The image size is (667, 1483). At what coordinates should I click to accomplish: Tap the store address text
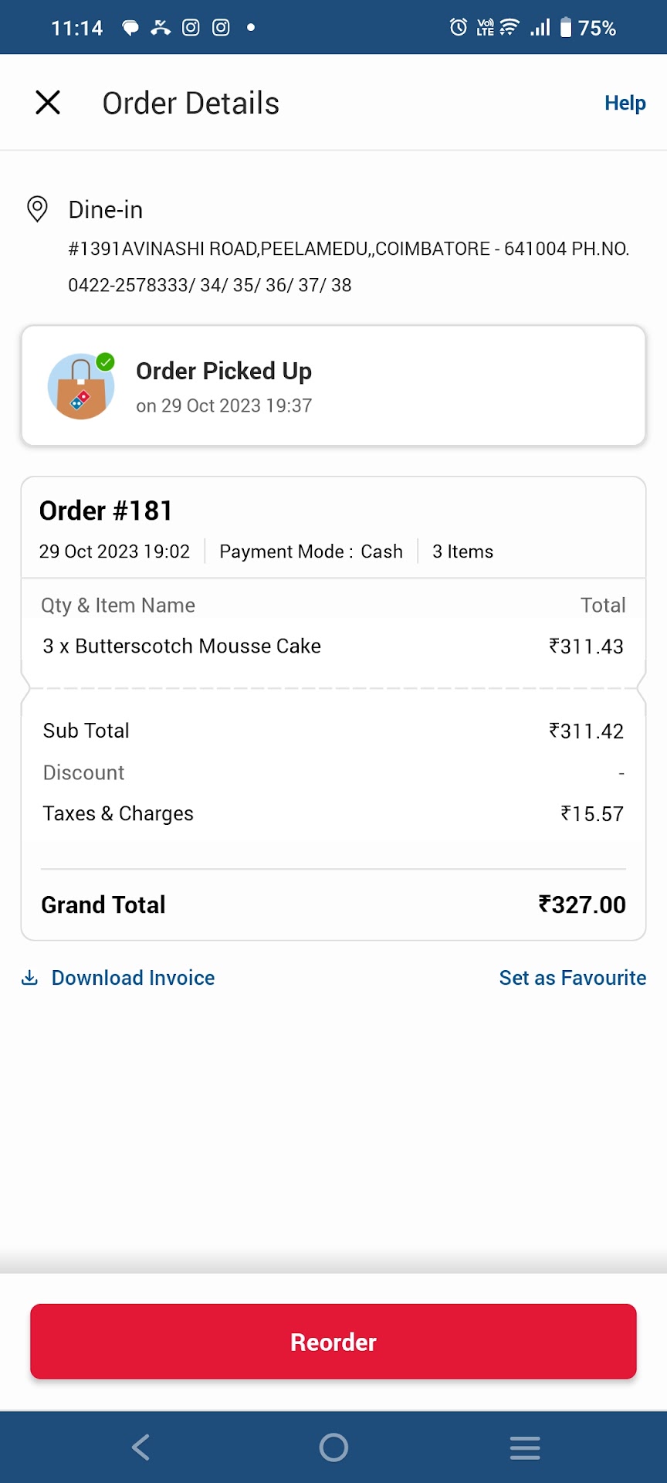coord(349,266)
